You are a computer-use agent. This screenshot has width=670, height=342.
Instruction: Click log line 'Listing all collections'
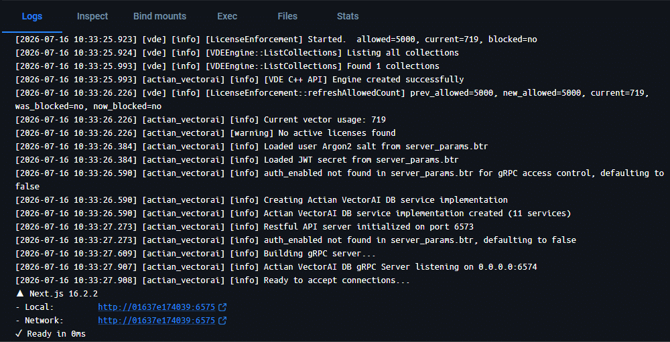tap(237, 53)
